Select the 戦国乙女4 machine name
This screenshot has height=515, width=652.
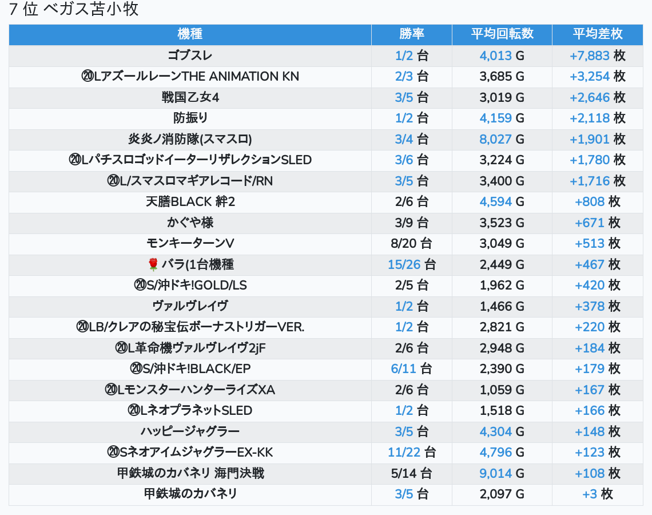click(190, 98)
